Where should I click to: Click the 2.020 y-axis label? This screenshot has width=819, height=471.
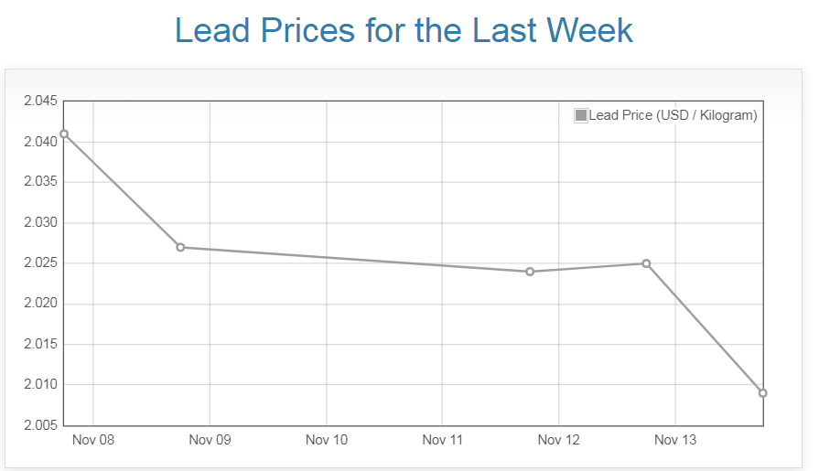click(x=40, y=304)
